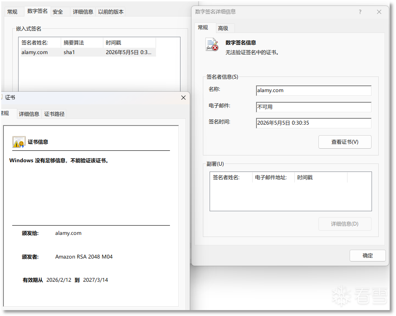
Task: Click the digital signature error icon
Action: pyautogui.click(x=212, y=44)
